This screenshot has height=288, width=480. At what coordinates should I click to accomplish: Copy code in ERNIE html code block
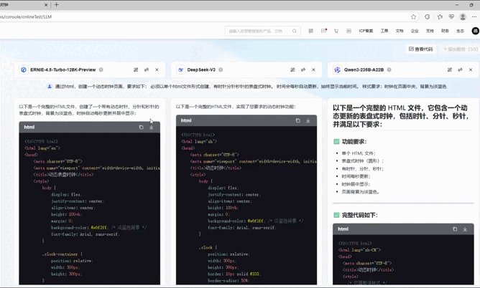coord(141,128)
